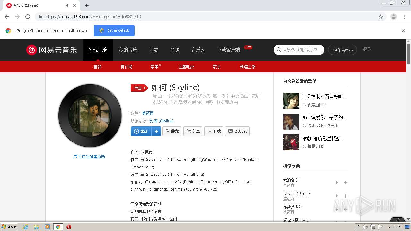
Task: Open File Explorer from taskbar
Action: tap(36, 227)
